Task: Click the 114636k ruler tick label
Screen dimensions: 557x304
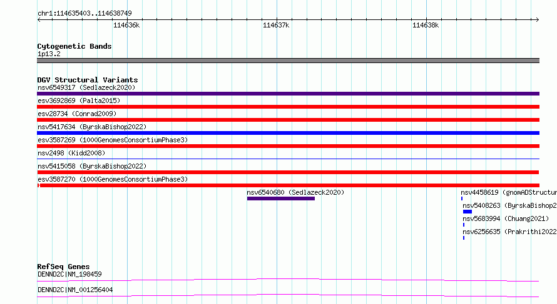Action: point(126,25)
